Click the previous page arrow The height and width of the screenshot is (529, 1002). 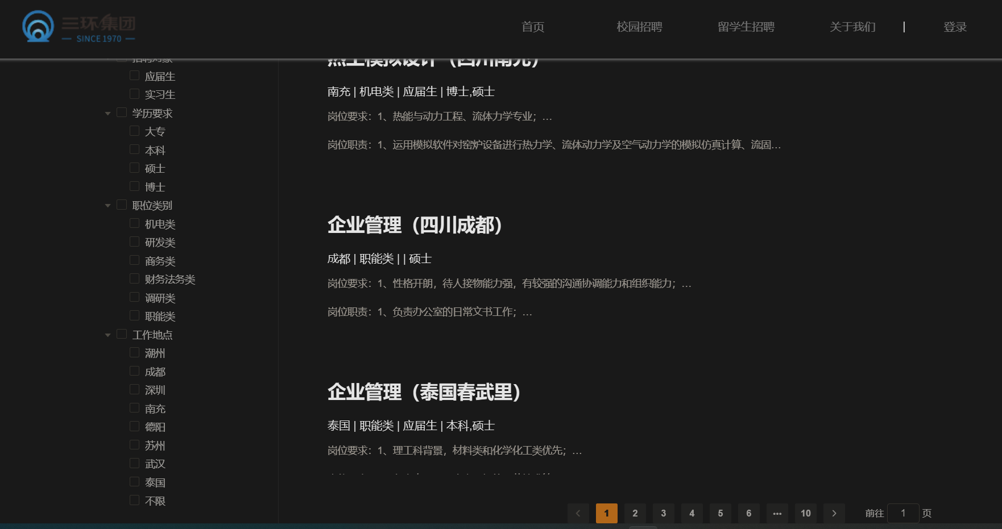pyautogui.click(x=578, y=513)
